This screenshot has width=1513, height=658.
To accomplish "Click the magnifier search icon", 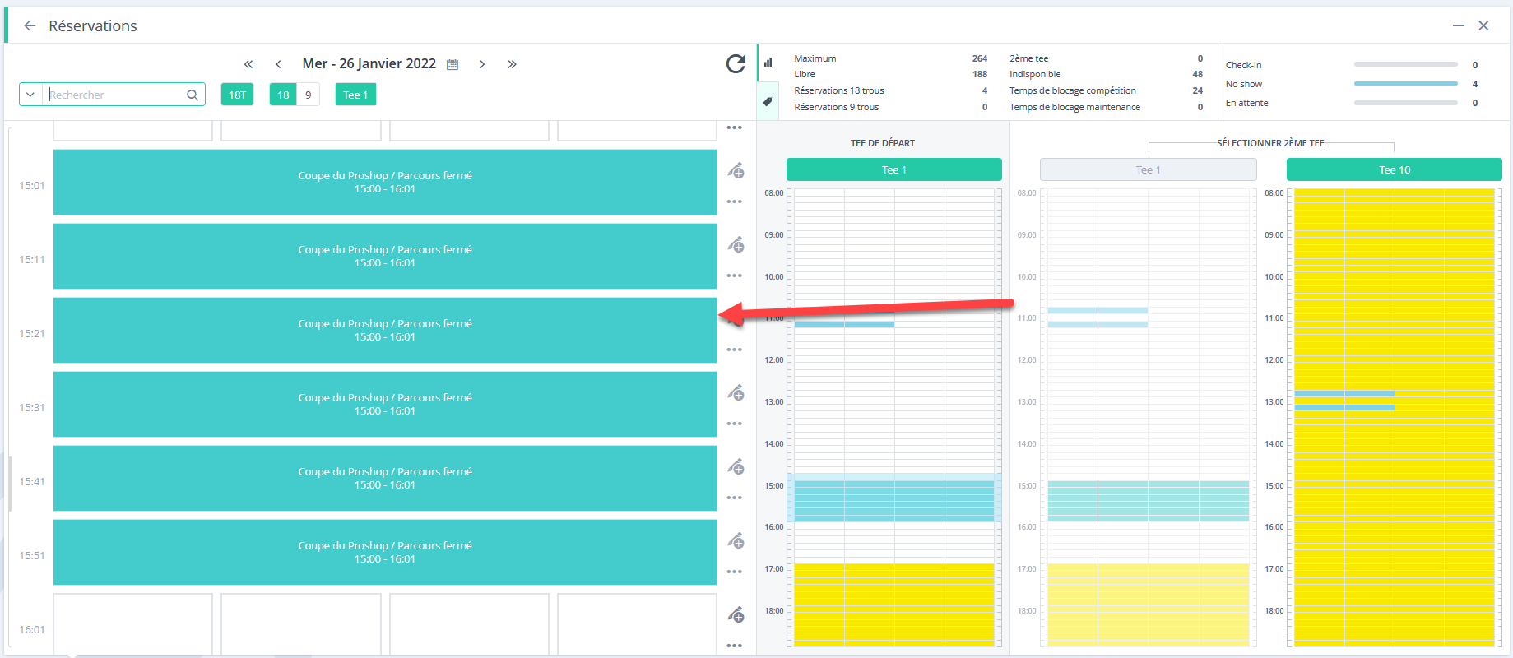I will point(193,95).
